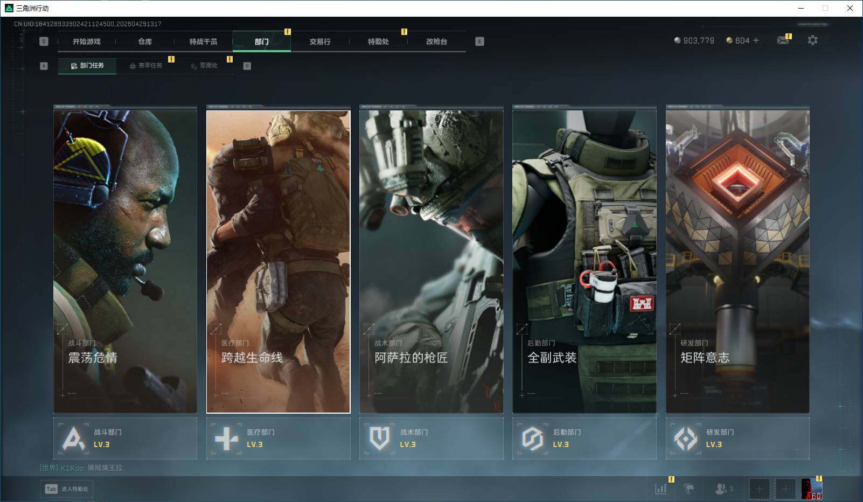Screen dimensions: 863x502
Task: Open the 军需处 sub-tab
Action: pos(204,66)
